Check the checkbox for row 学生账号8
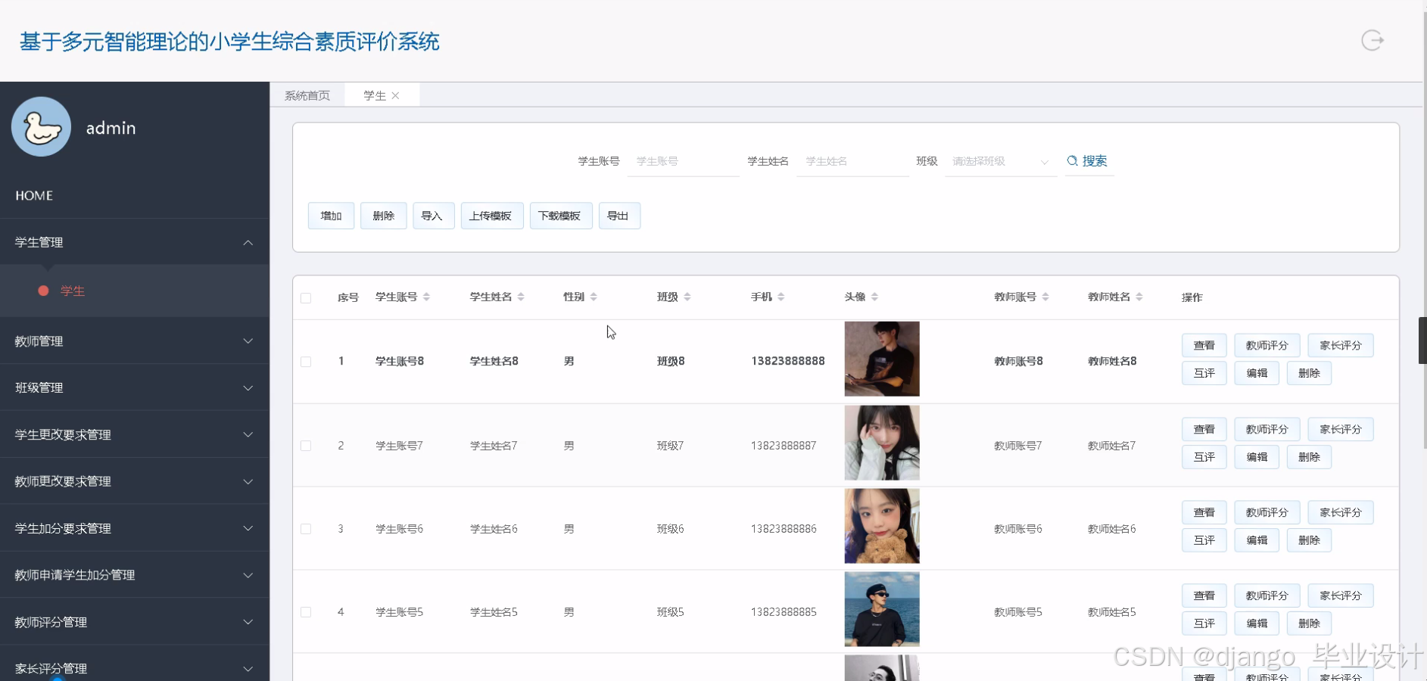 pos(306,362)
